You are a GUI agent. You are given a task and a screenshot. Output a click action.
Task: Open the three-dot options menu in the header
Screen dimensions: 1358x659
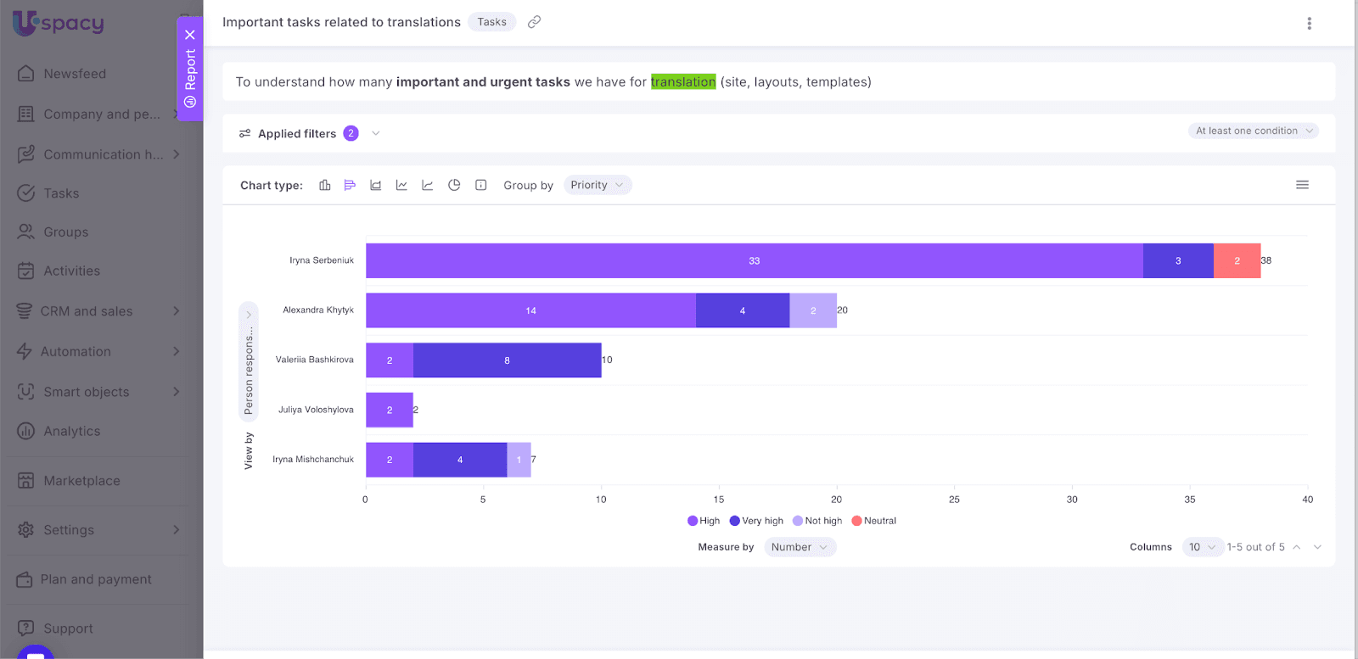tap(1309, 24)
